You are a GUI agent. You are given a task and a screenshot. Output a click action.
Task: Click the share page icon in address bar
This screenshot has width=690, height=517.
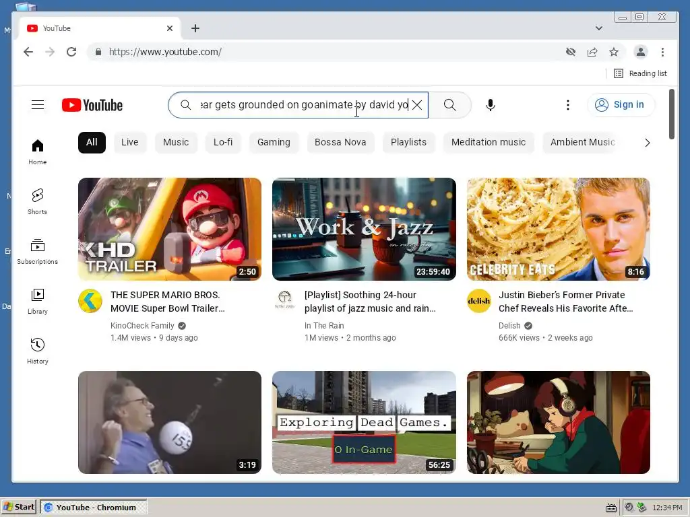tap(592, 52)
